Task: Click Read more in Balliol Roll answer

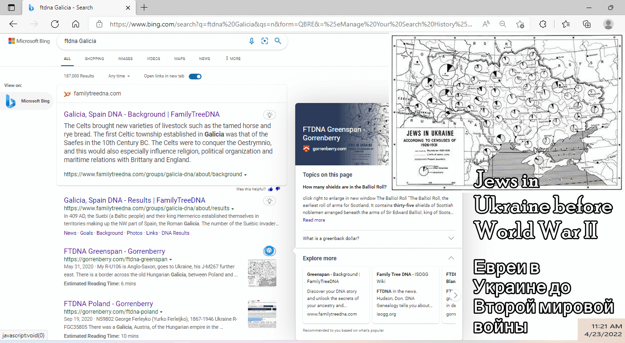Action: click(314, 220)
